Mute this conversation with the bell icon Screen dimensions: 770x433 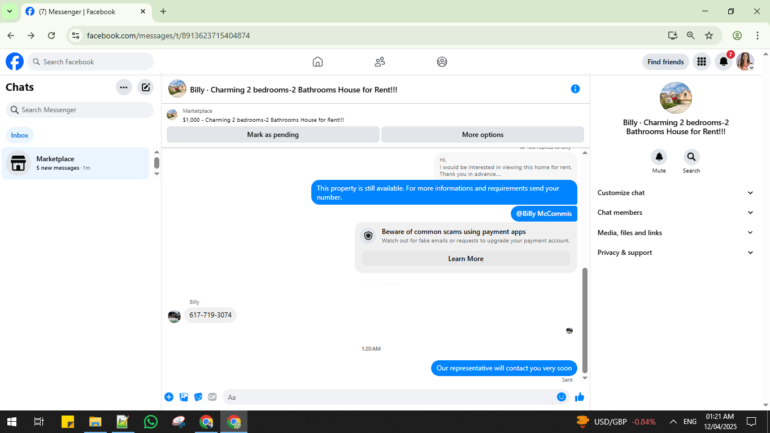659,157
